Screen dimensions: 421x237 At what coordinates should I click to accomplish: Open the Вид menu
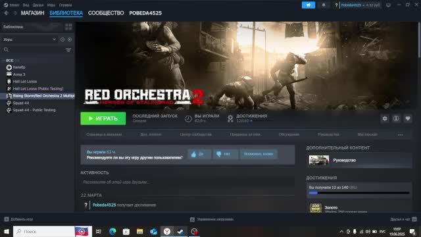[x=26, y=5]
